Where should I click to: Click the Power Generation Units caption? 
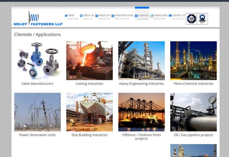[37, 135]
